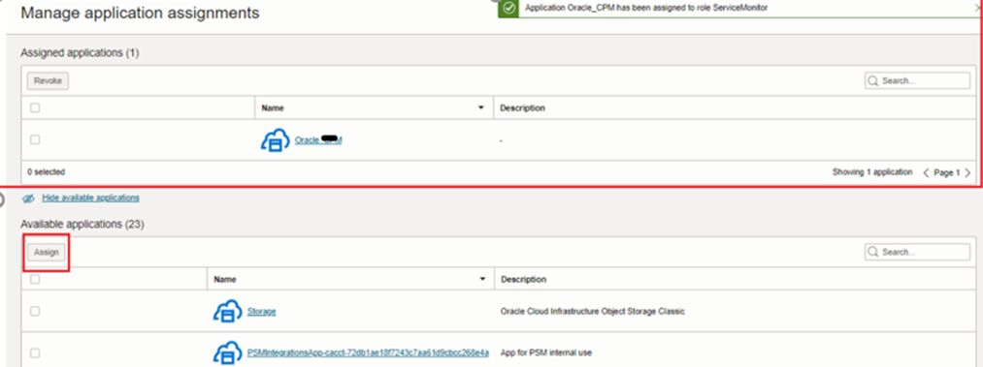Click the PSMIntegrationsApp cloud icon
983x367 pixels.
pos(228,352)
